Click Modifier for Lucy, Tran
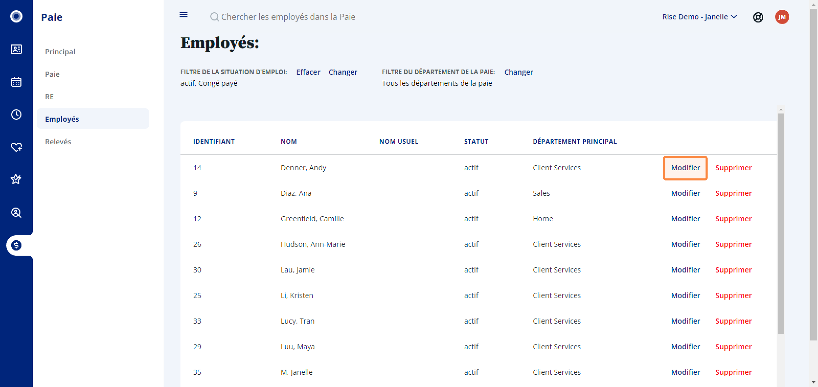The image size is (818, 387). pos(685,321)
